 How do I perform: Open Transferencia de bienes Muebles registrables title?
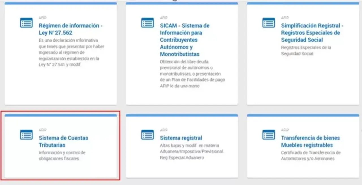coord(310,142)
